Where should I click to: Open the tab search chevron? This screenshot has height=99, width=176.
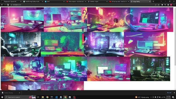pyautogui.click(x=161, y=1)
